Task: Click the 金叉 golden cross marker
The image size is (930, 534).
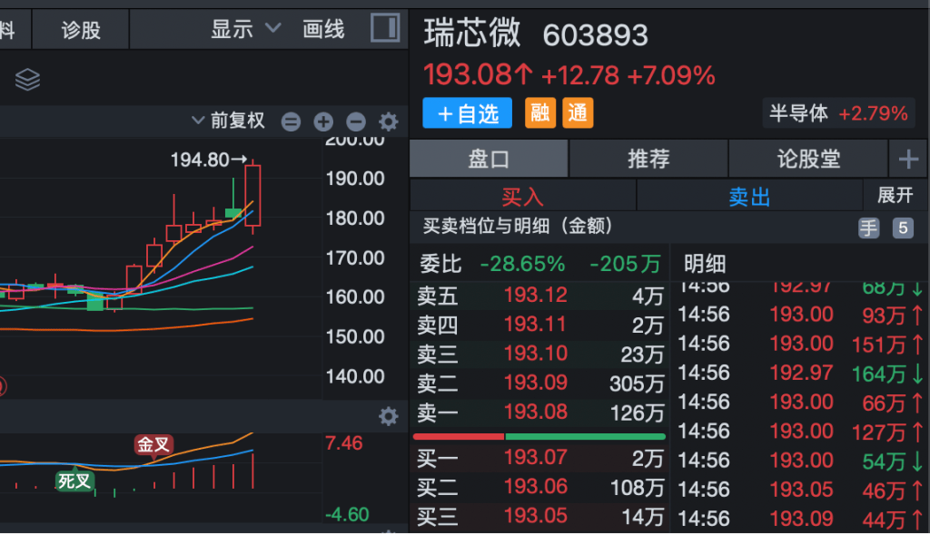Action: tap(153, 444)
